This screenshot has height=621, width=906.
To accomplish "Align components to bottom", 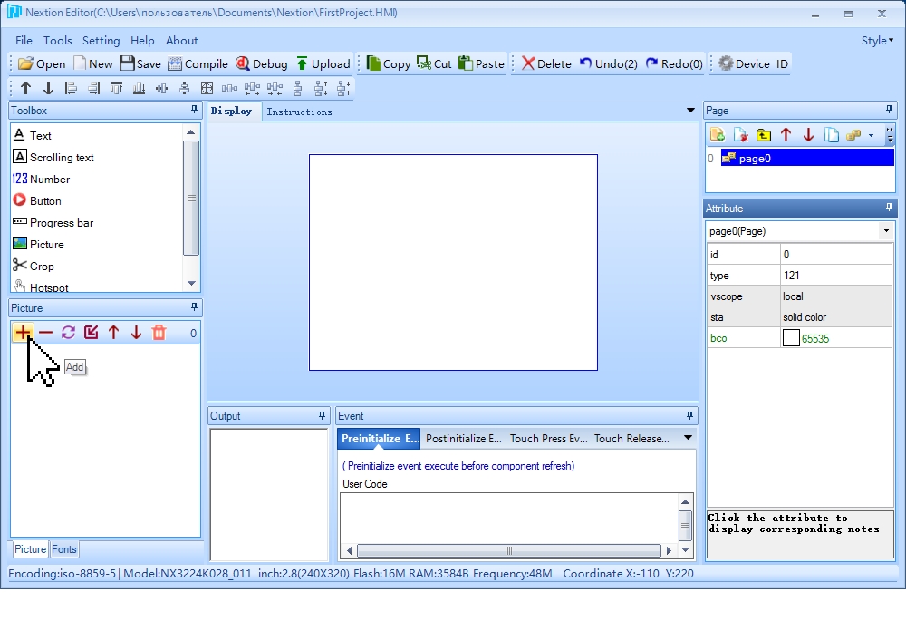I will coord(139,89).
